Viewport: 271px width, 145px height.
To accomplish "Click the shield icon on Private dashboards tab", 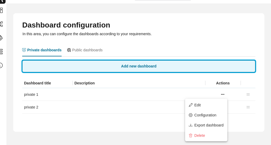I will pos(24,50).
